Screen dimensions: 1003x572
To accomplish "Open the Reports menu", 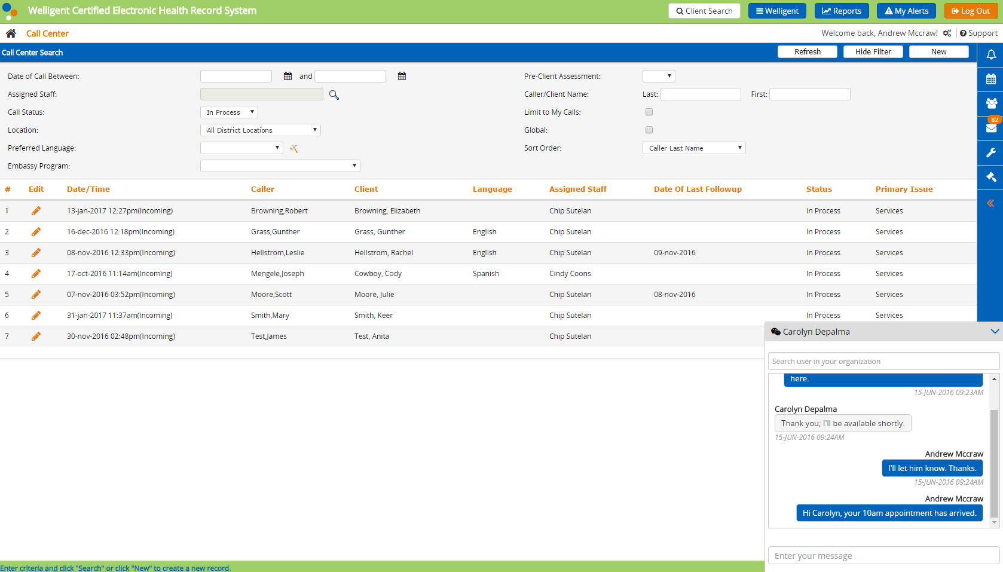I will 841,11.
